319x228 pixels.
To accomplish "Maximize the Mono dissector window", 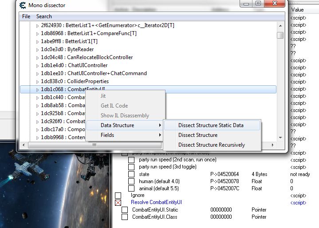I will pyautogui.click(x=258, y=4).
